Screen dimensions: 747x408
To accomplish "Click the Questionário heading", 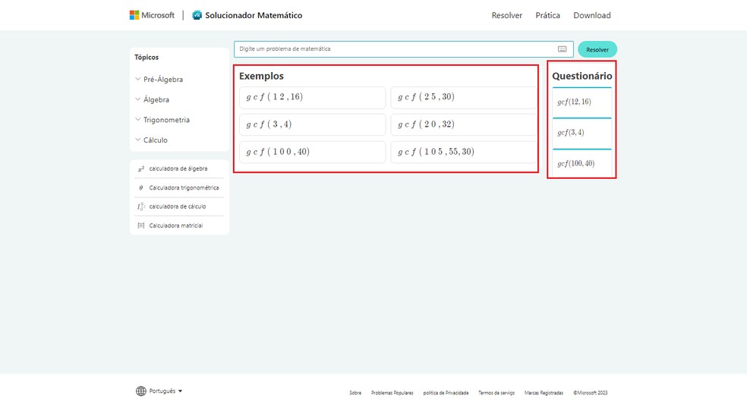I will click(x=582, y=76).
